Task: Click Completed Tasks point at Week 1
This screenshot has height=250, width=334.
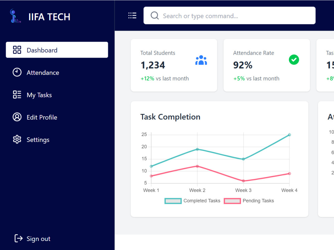Action: coord(151,166)
